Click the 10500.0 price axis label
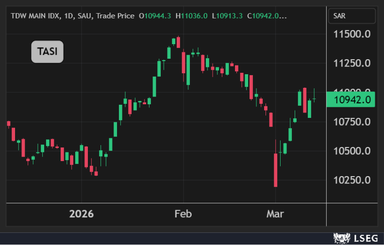 (x=352, y=151)
